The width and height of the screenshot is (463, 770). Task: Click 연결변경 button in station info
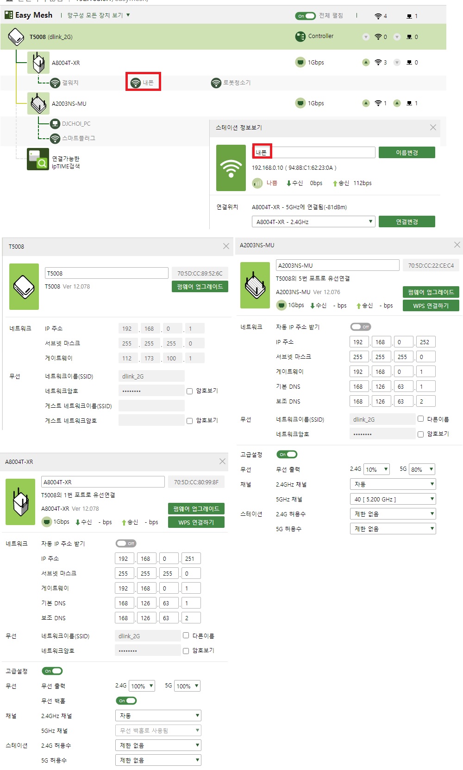click(x=407, y=222)
